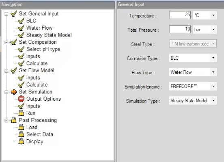Select the Water Flow tree item
Viewport: 224px width, 162px height.
point(39,28)
